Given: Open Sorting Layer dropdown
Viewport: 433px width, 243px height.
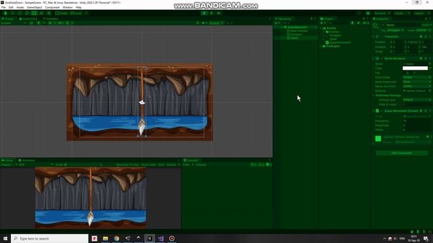Looking at the screenshot, I should 417,100.
